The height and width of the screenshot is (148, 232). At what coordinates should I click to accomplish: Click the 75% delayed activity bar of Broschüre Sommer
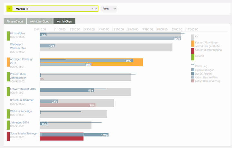(x=68, y=105)
